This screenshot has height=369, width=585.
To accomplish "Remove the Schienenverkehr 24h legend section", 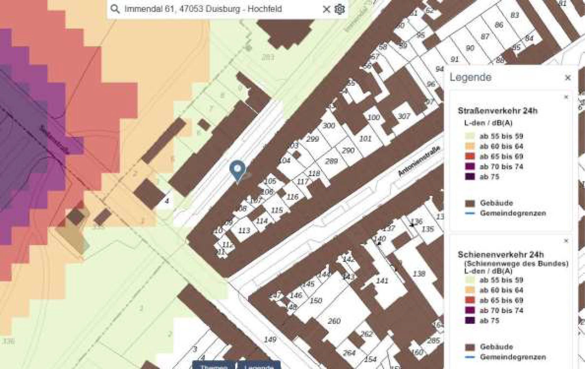I will tap(566, 241).
